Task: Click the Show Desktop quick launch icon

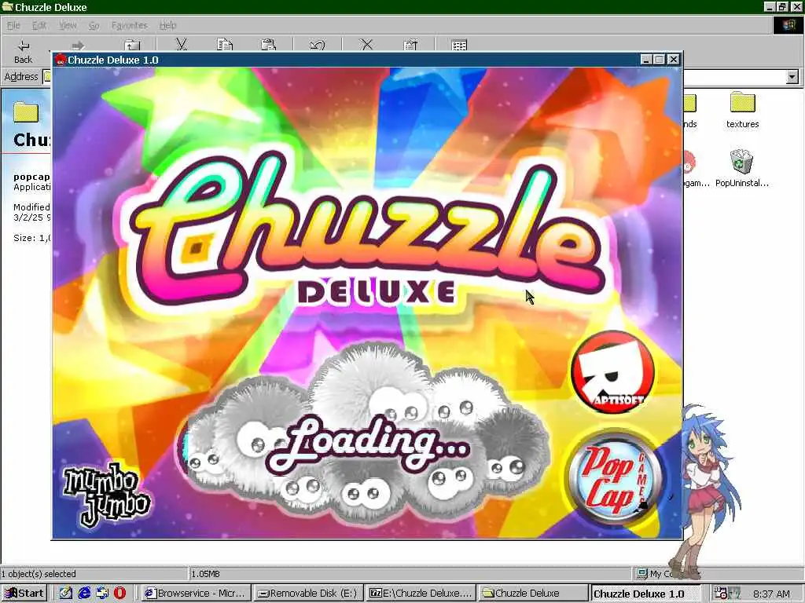Action: pos(66,594)
